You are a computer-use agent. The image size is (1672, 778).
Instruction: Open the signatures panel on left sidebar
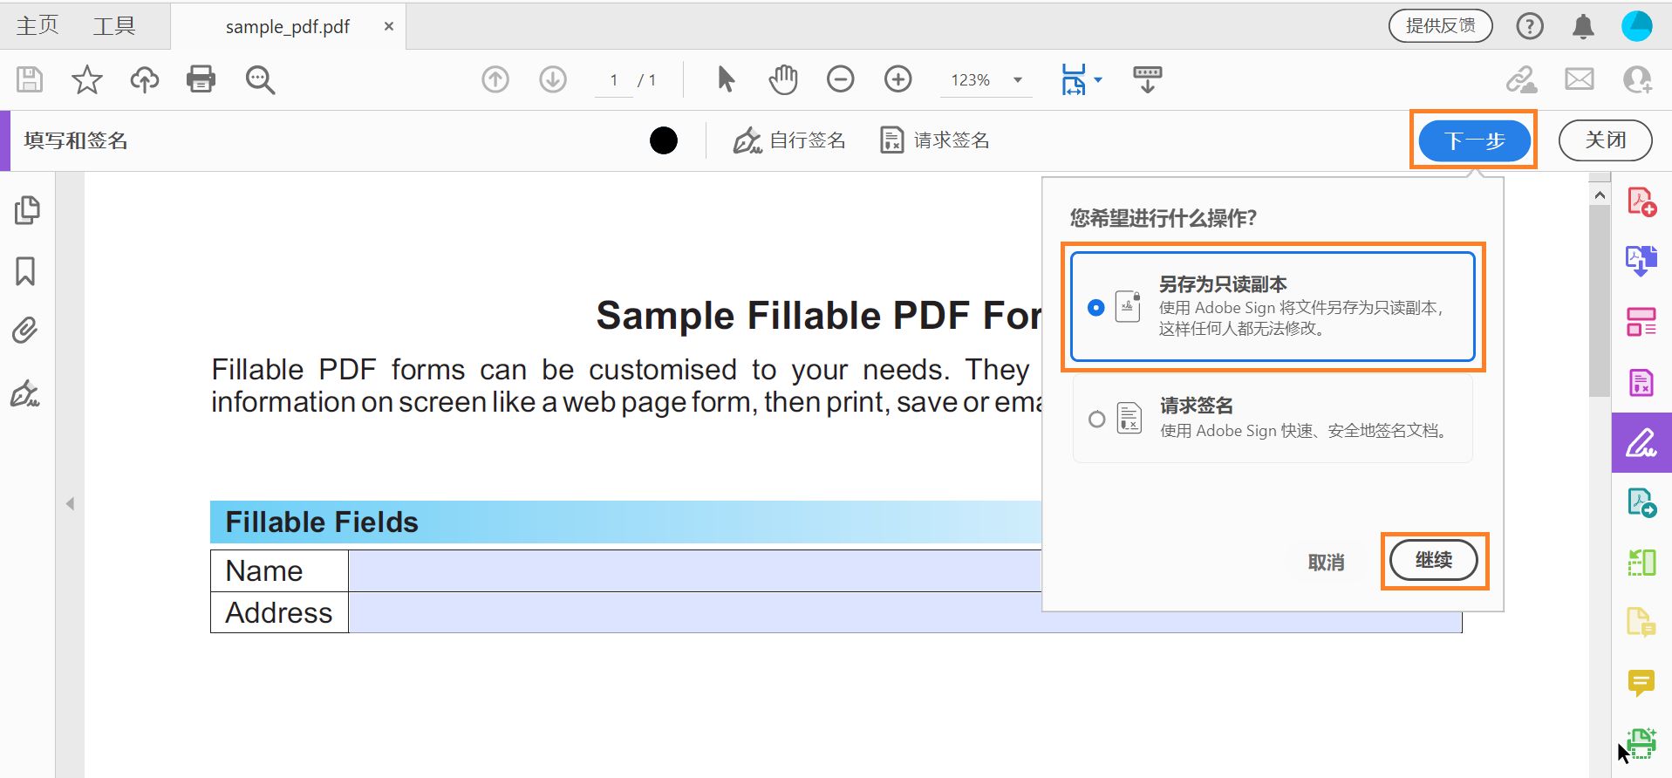pos(25,394)
